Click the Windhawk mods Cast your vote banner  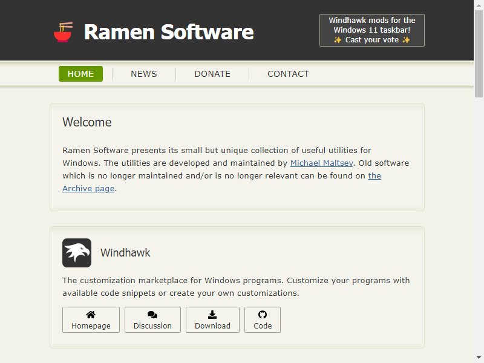click(372, 30)
